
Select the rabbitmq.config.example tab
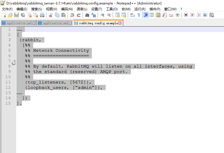[98, 23]
